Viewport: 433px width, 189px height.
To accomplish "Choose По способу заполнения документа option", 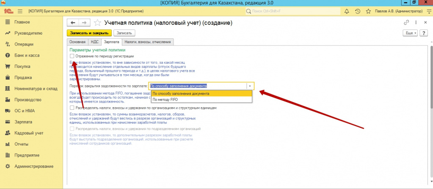I will (201, 94).
